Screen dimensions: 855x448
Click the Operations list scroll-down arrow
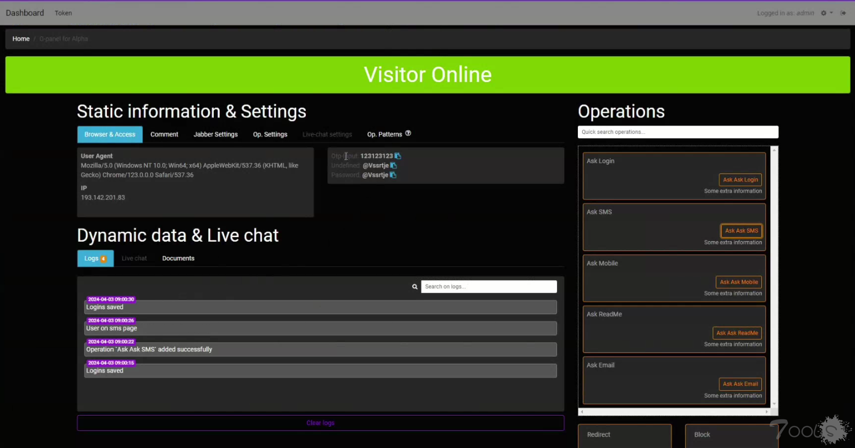point(774,404)
